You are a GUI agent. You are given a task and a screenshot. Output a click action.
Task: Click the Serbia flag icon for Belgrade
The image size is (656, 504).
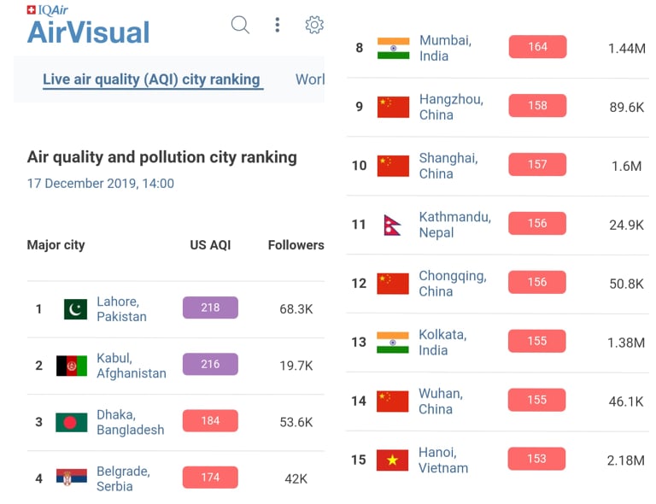tap(72, 477)
